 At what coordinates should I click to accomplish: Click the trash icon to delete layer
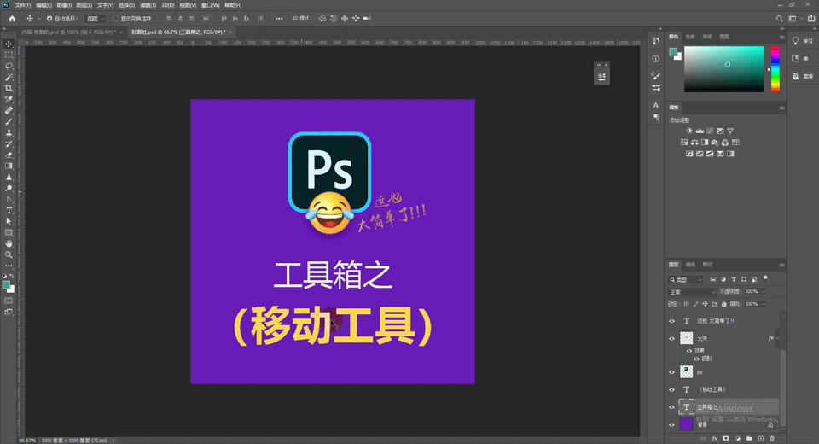772,439
